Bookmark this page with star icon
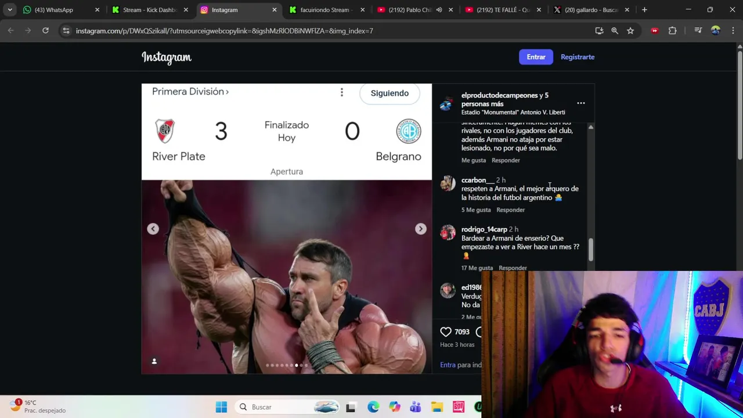743x418 pixels. click(630, 31)
